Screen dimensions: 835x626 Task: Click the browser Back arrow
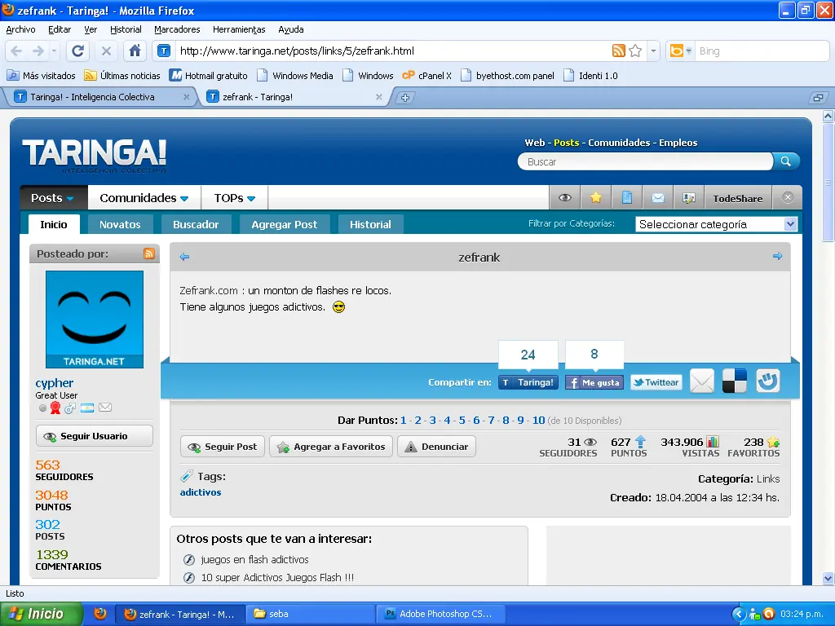click(16, 51)
